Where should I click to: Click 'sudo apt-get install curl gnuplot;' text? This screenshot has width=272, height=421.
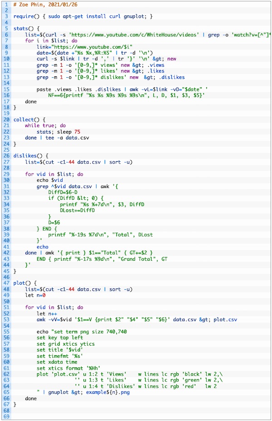click(x=98, y=16)
